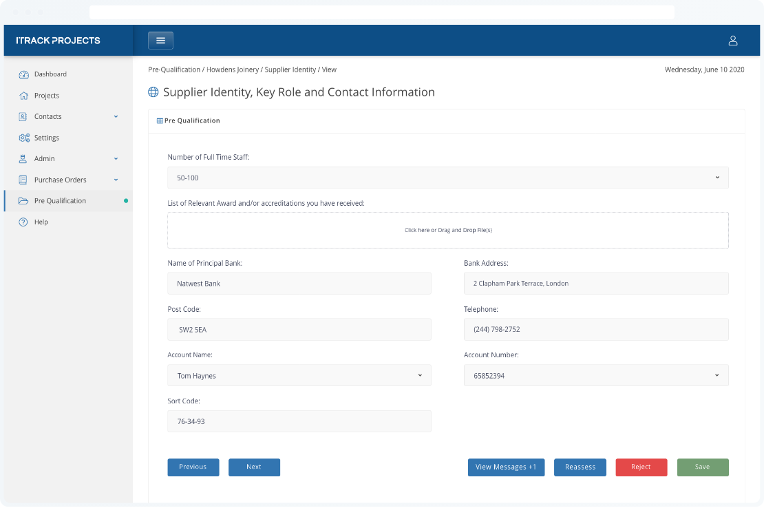Toggle the hamburger menu button
The image size is (764, 508).
[x=160, y=41]
